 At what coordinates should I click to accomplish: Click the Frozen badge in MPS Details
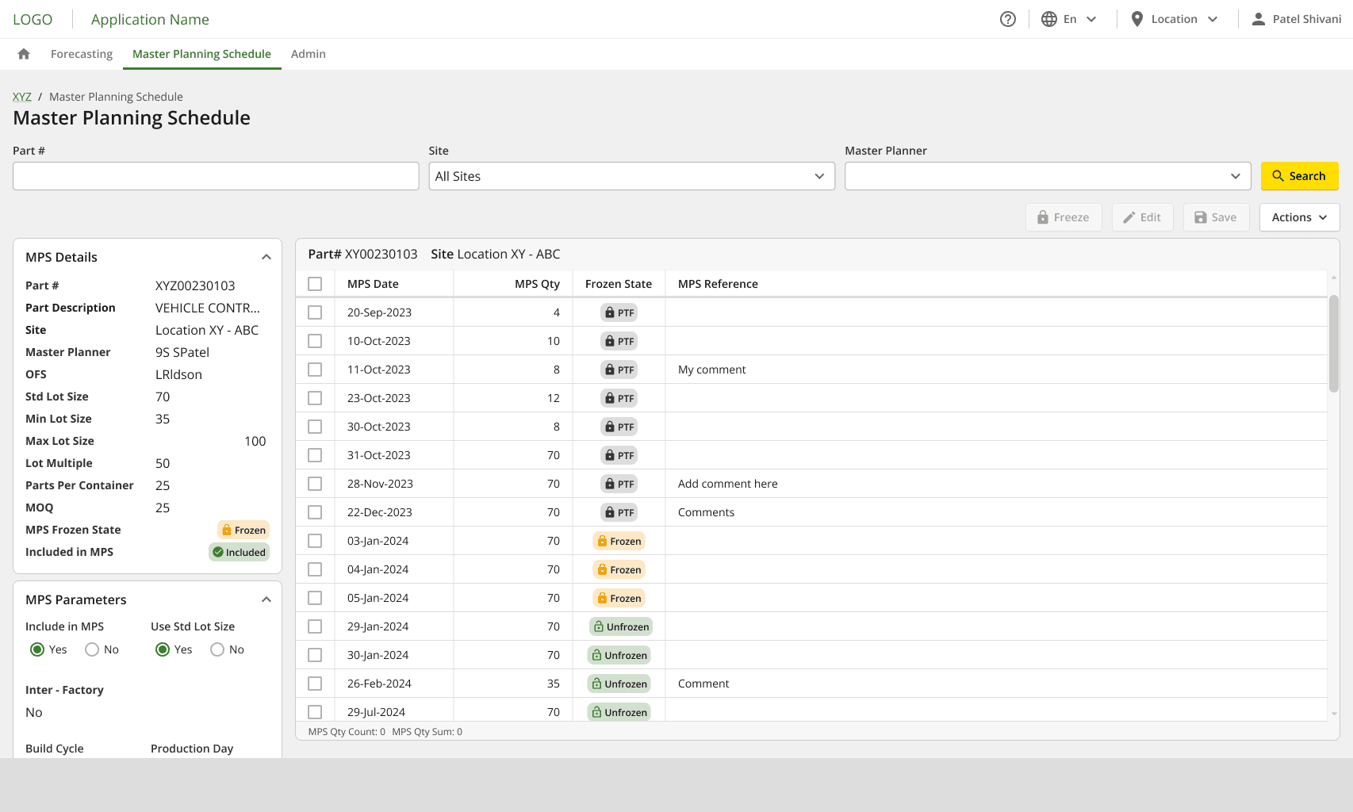(x=243, y=530)
